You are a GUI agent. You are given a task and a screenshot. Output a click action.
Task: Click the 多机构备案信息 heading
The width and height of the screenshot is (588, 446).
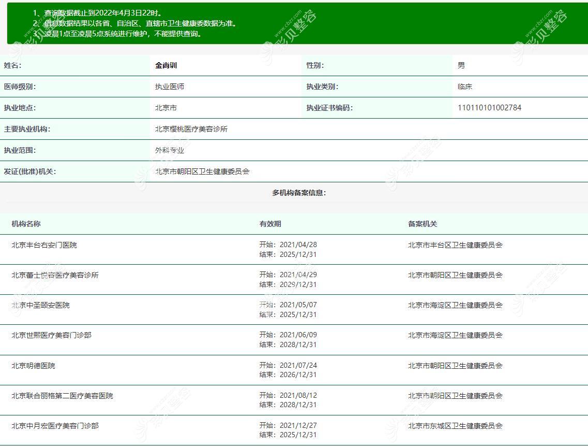click(299, 193)
